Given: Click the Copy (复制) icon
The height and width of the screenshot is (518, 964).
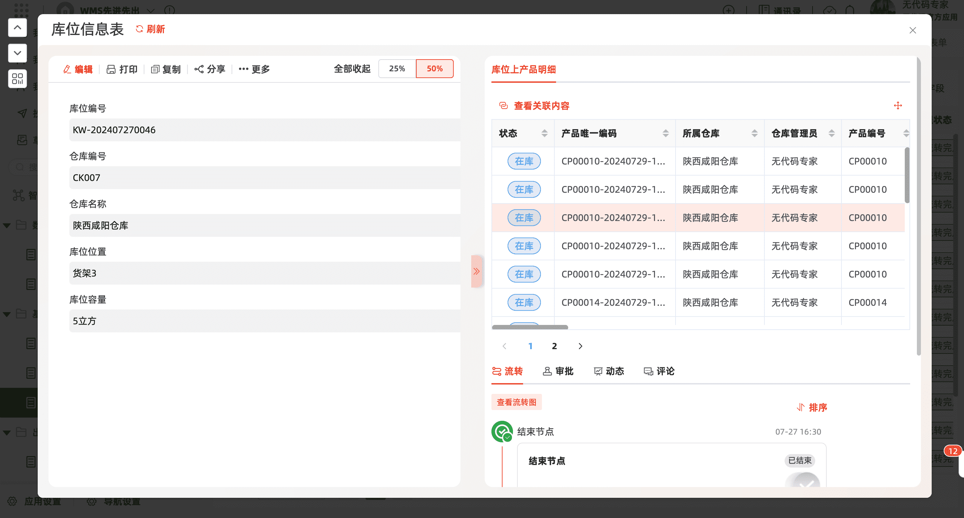Looking at the screenshot, I should click(155, 69).
